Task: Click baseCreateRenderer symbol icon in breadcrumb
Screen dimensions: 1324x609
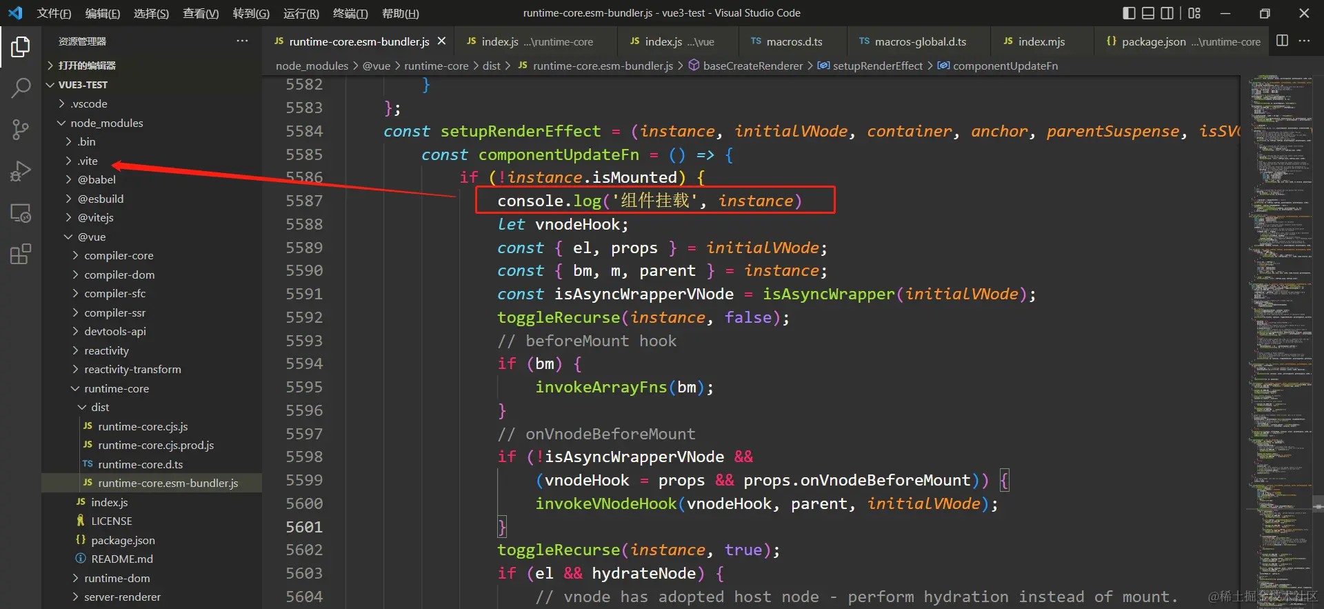Action: coord(694,66)
